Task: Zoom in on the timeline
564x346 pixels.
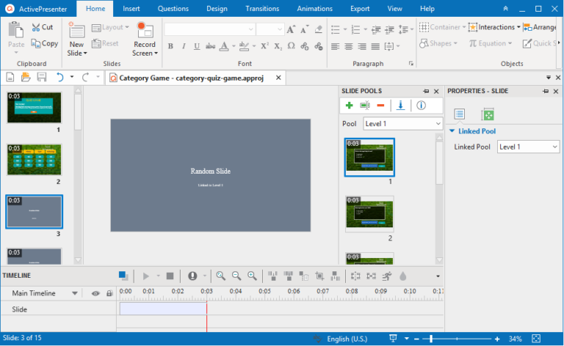Action: pos(252,276)
